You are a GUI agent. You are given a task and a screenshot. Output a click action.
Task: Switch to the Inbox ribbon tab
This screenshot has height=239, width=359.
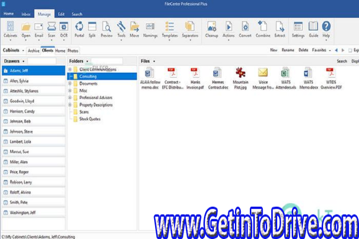(26, 14)
